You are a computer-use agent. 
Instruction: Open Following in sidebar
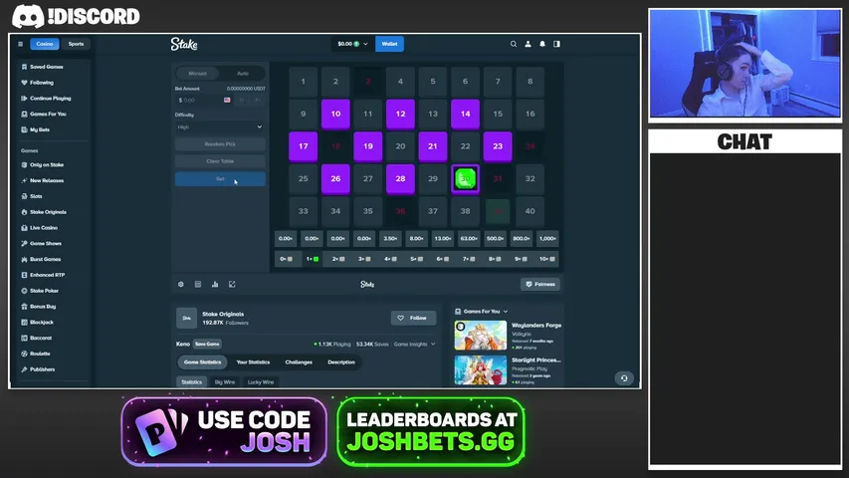tap(42, 83)
